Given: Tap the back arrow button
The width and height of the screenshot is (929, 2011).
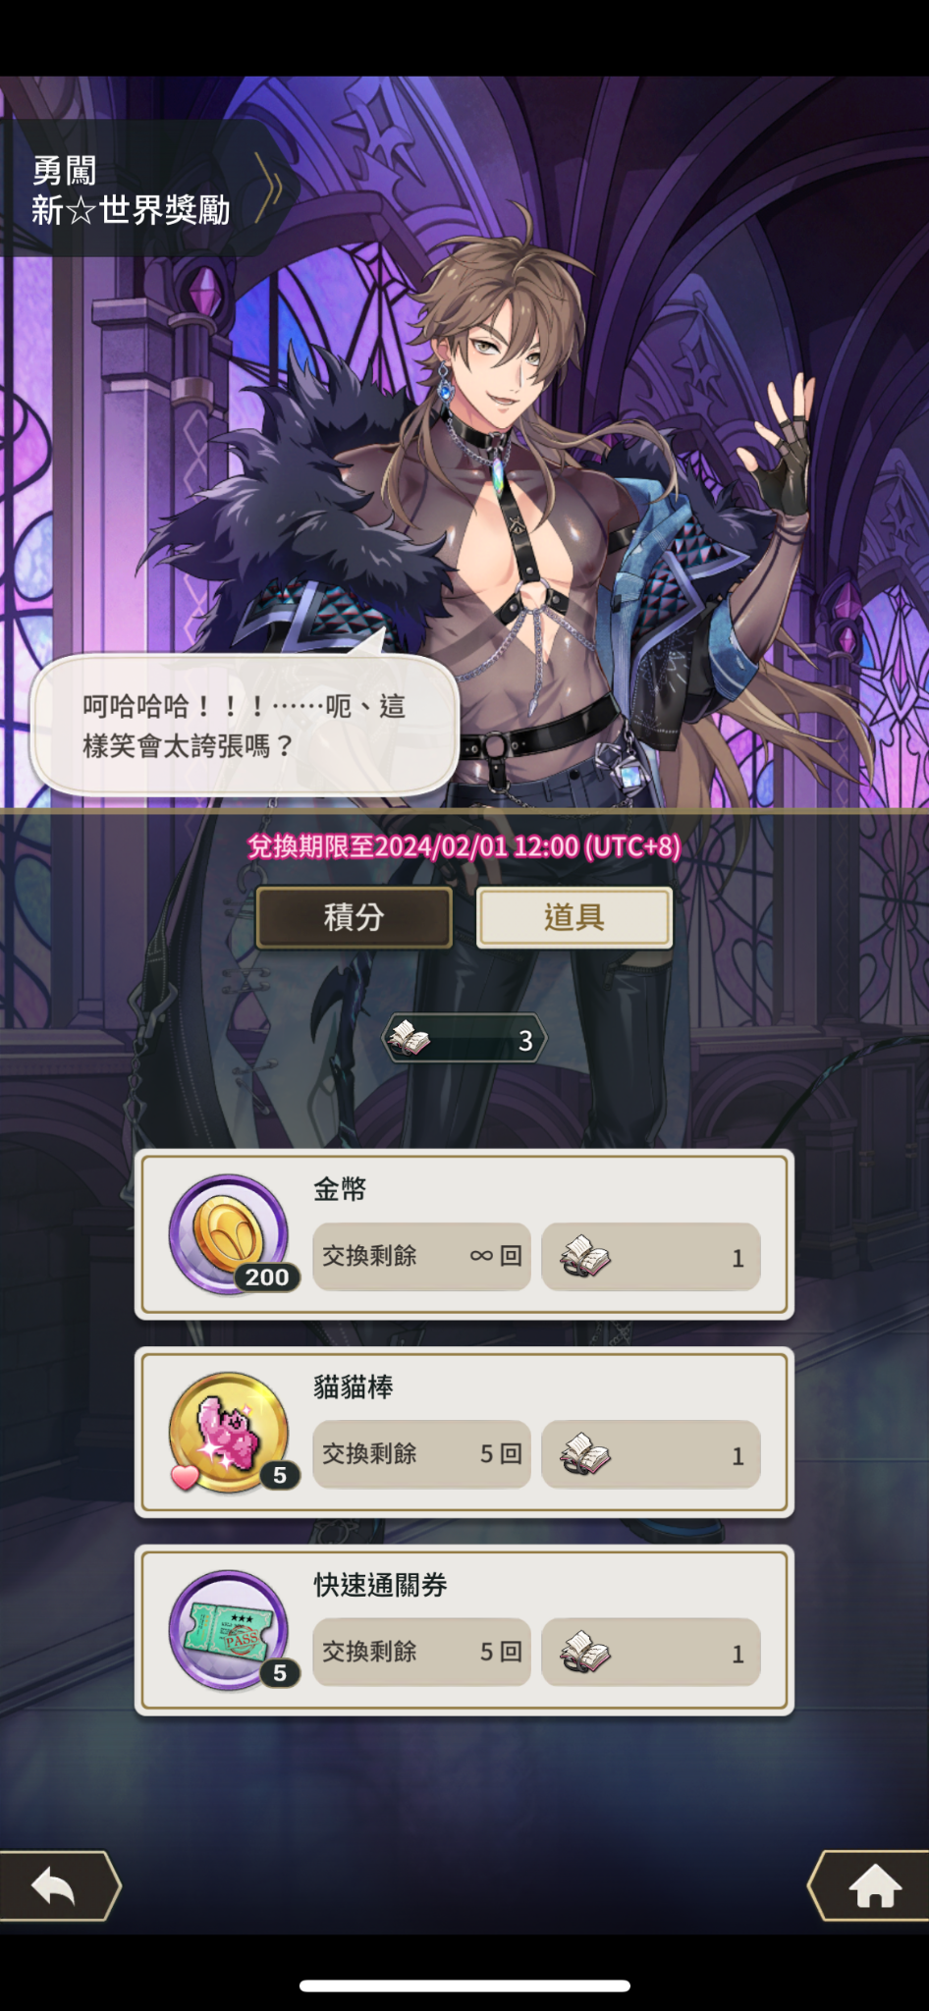Looking at the screenshot, I should [57, 1885].
